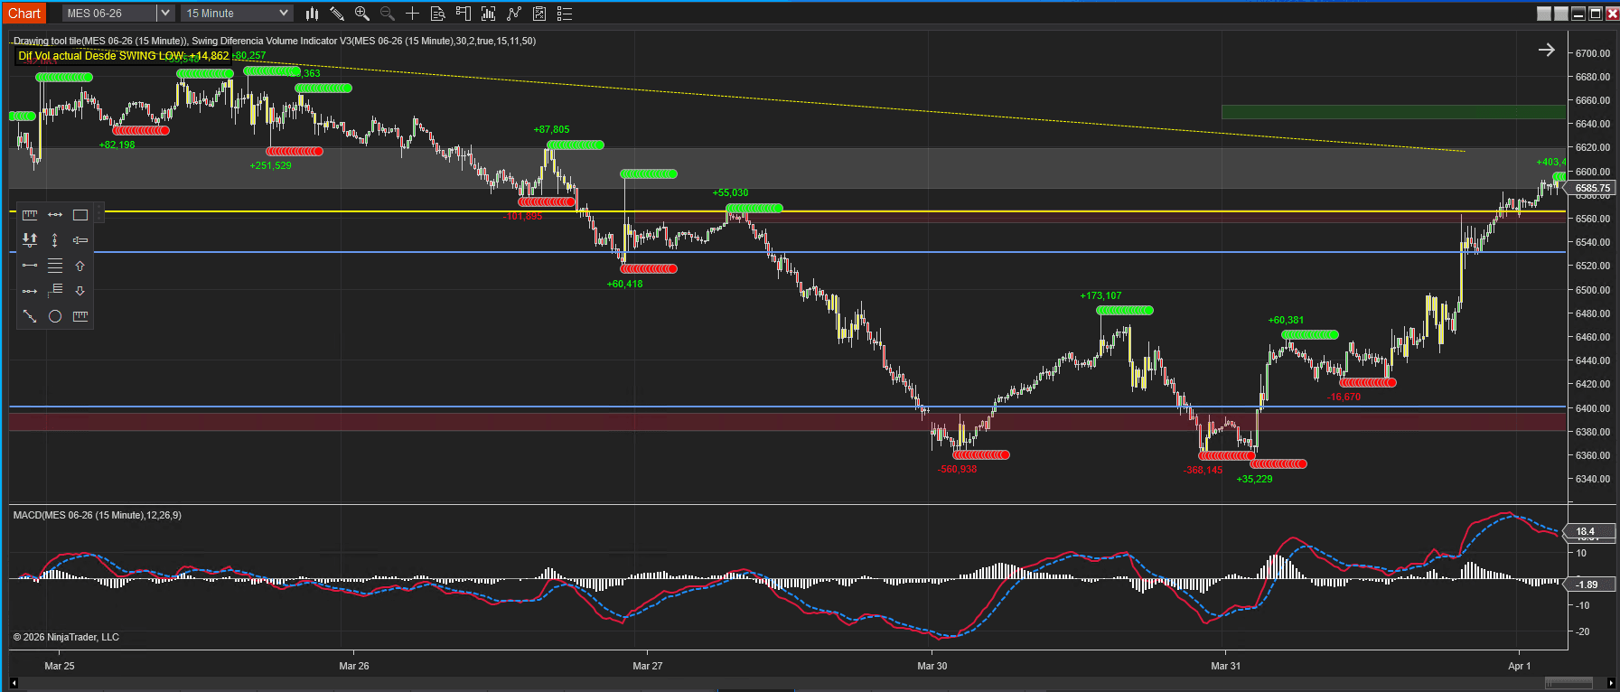Maximize the chart window

(1596, 14)
